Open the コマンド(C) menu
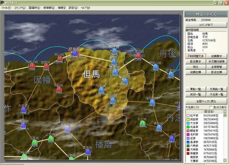 [20, 8]
